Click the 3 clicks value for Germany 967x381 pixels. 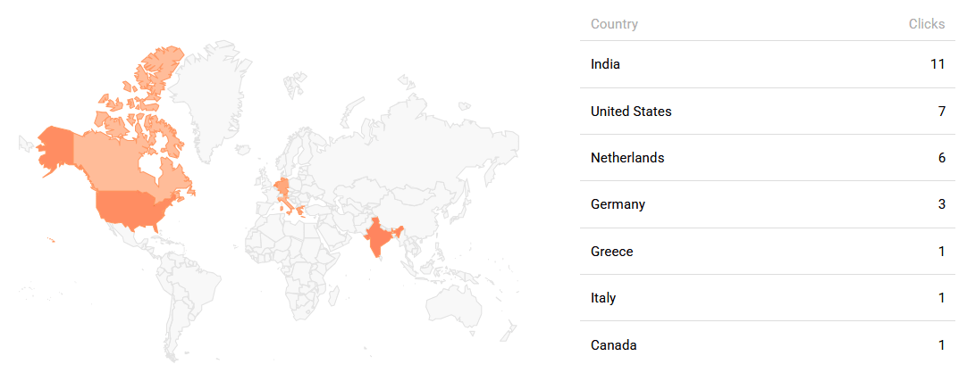pyautogui.click(x=941, y=204)
